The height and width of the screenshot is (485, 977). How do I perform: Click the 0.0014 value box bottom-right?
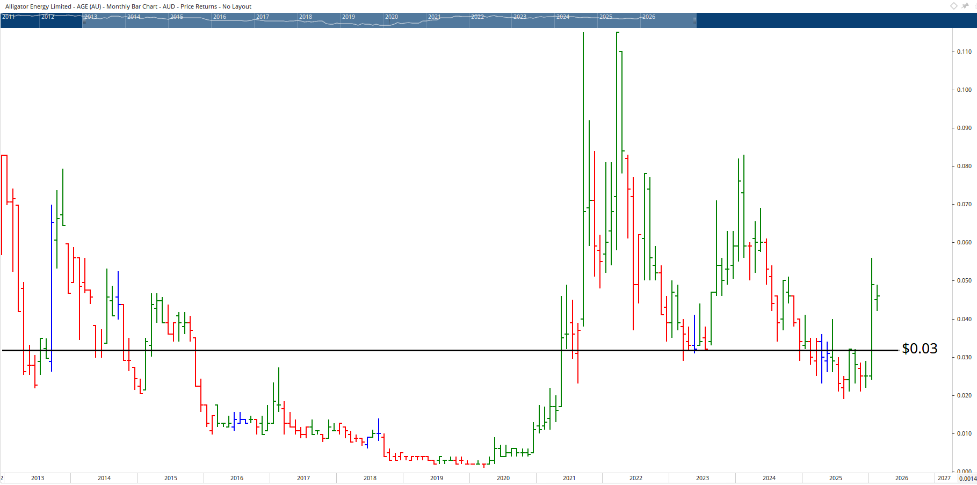pos(967,479)
